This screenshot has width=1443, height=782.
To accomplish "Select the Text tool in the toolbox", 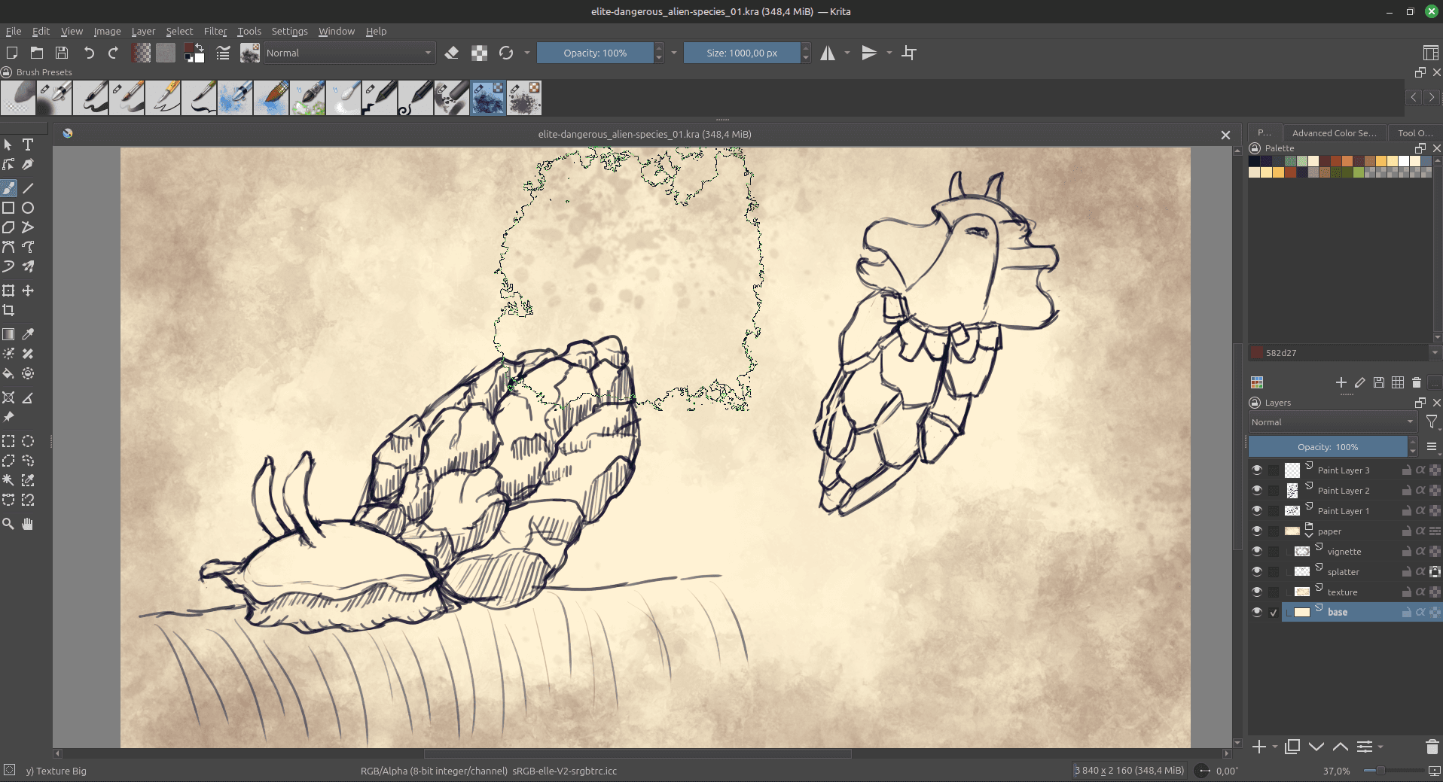I will click(x=28, y=145).
